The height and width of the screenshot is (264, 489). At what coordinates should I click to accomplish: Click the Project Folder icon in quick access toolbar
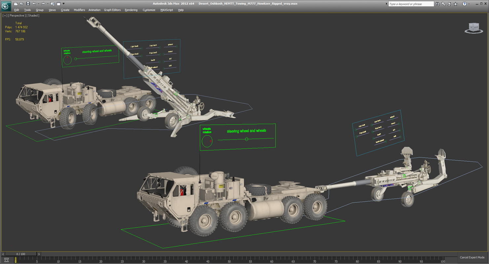(x=52, y=4)
